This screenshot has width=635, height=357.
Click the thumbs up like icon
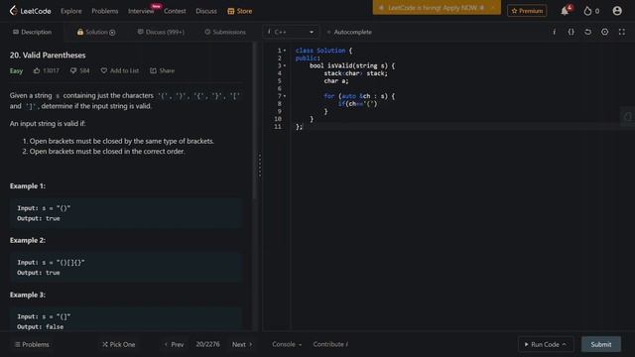[x=37, y=70]
